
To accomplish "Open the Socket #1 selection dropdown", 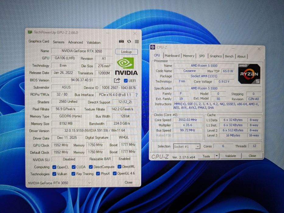I will coord(187,146).
